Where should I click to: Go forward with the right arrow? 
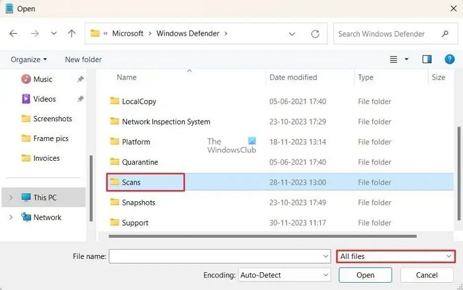(x=35, y=34)
